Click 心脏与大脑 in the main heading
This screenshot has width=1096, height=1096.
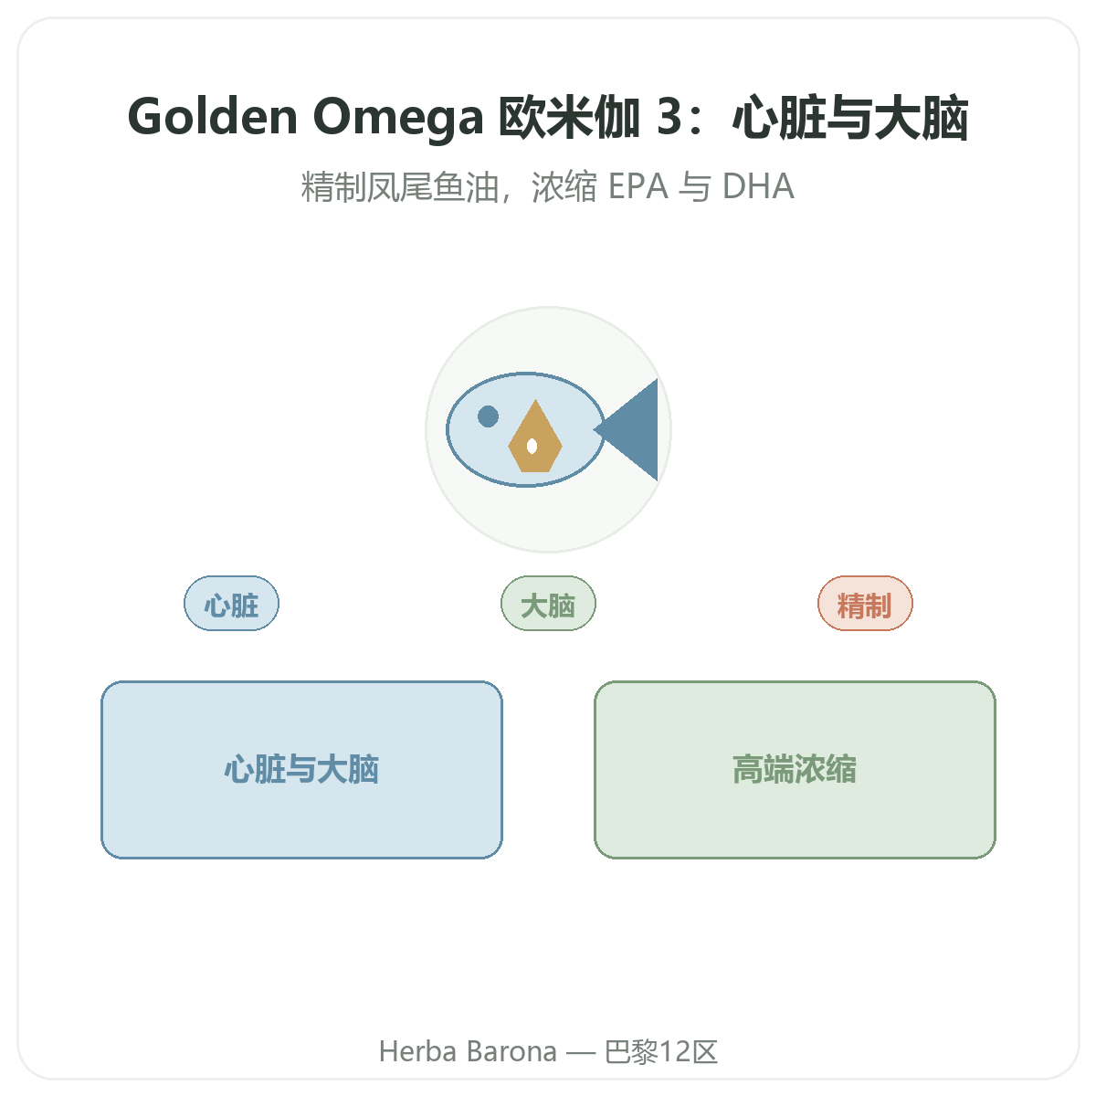850,118
